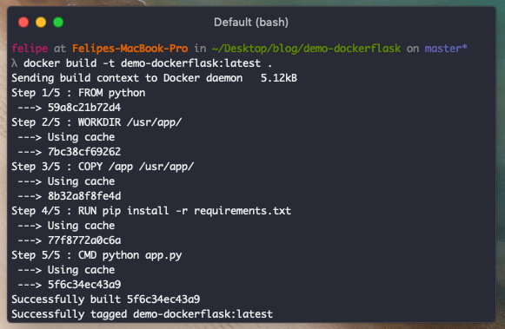Click 'Using cache' under Step 2/5

81,137
